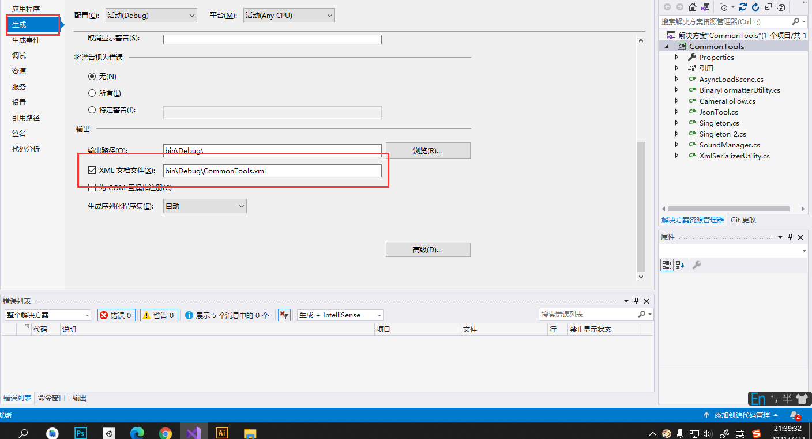Open notifications bell in status bar
This screenshot has width=812, height=439.
click(x=795, y=415)
